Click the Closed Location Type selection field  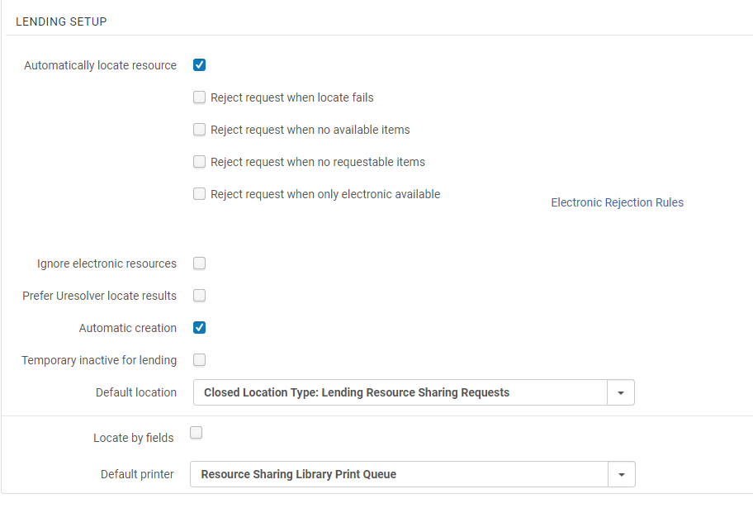click(400, 393)
